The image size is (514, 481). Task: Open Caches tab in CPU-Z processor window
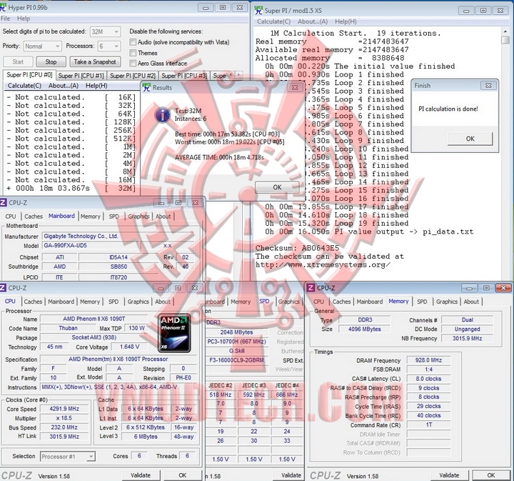tap(33, 302)
